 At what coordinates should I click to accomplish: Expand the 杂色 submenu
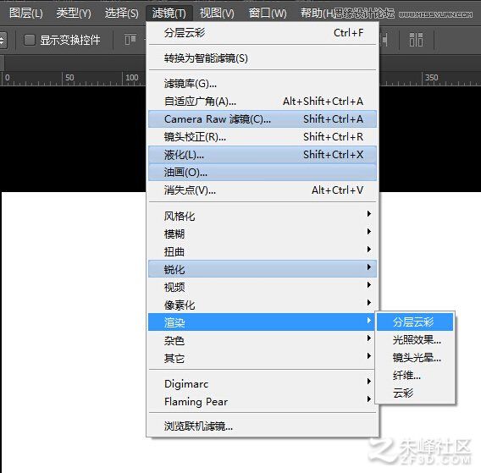click(x=263, y=340)
